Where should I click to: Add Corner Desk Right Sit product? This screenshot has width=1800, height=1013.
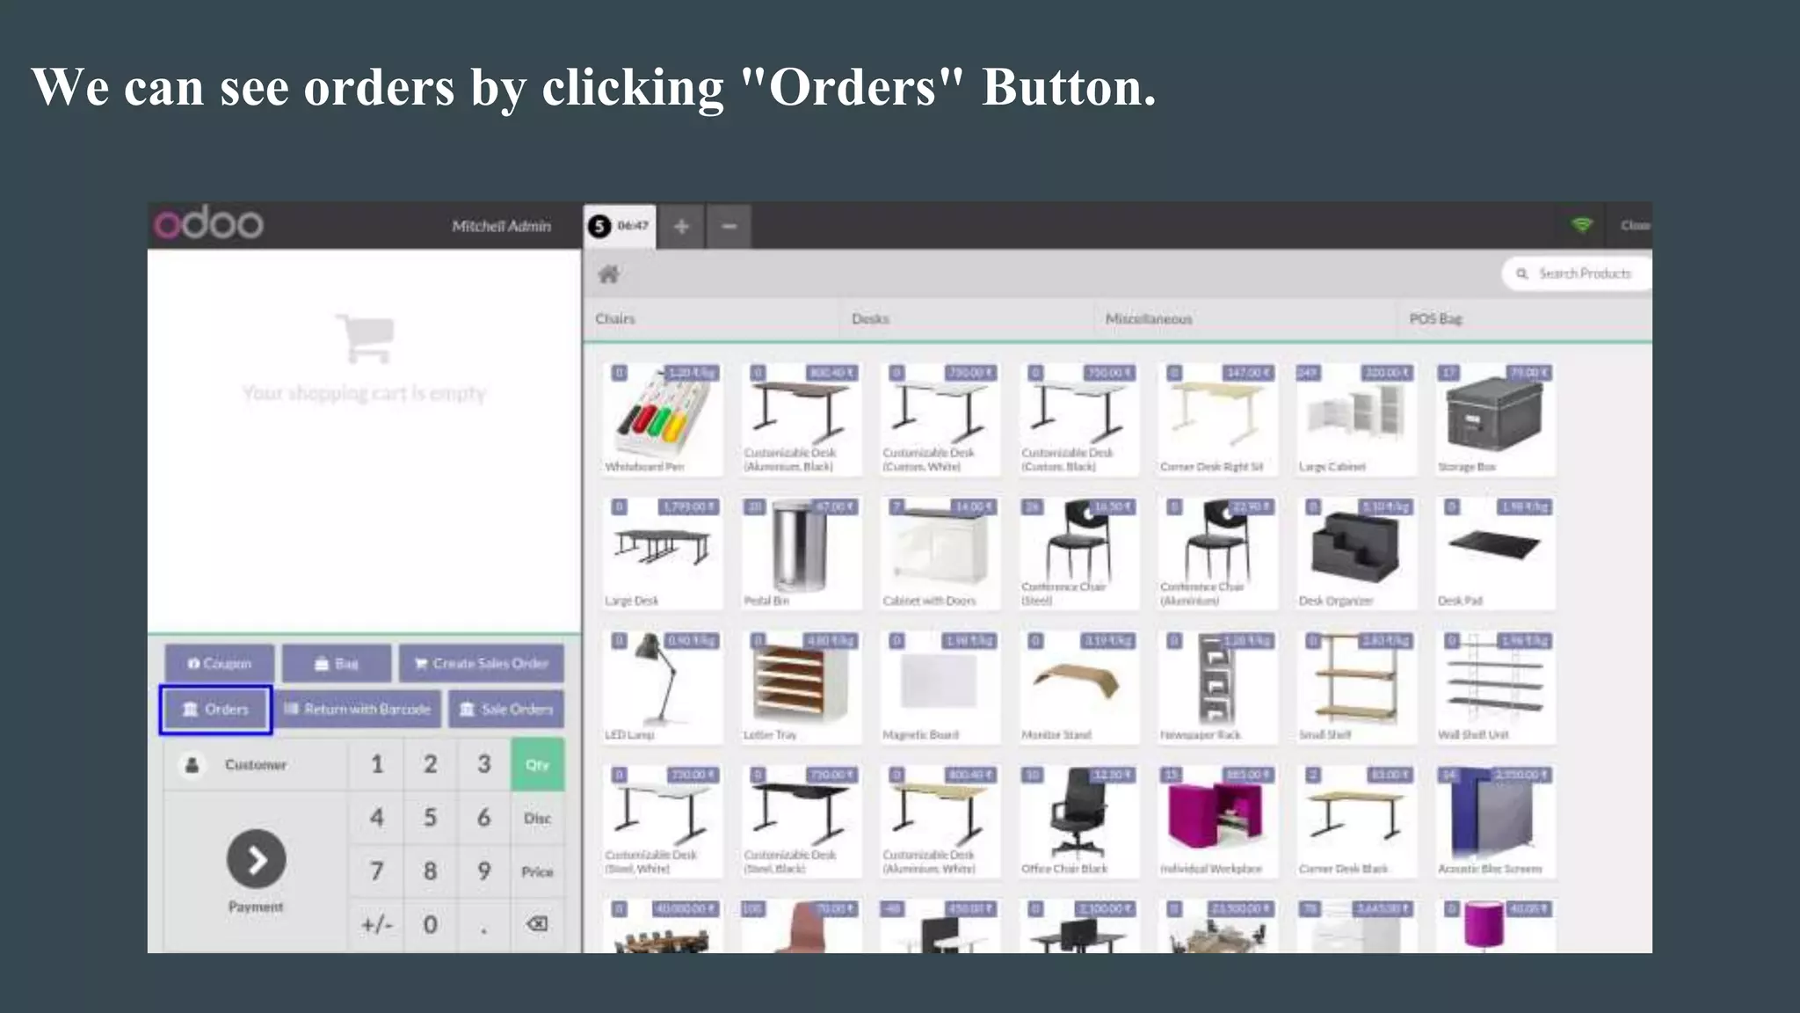point(1217,419)
